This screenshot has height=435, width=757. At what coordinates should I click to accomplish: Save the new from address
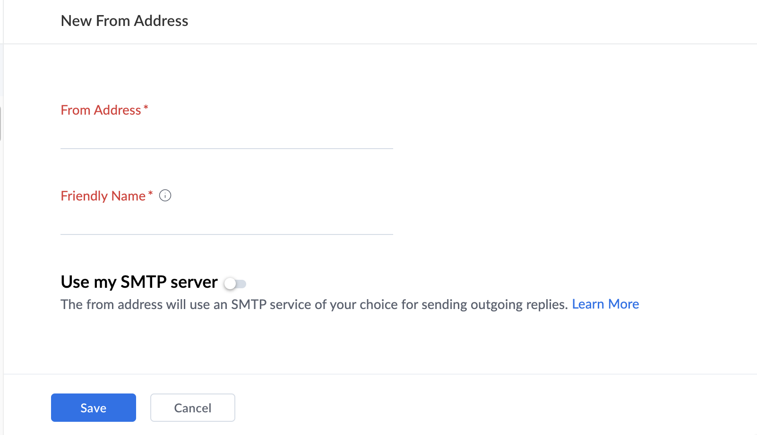pyautogui.click(x=94, y=408)
